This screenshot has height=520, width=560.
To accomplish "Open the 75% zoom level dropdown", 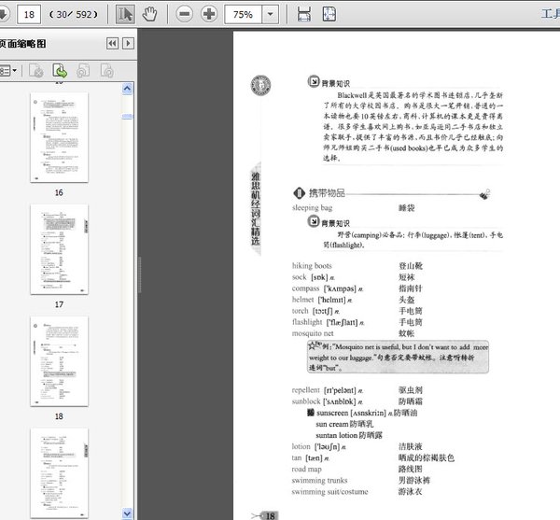I will (271, 14).
